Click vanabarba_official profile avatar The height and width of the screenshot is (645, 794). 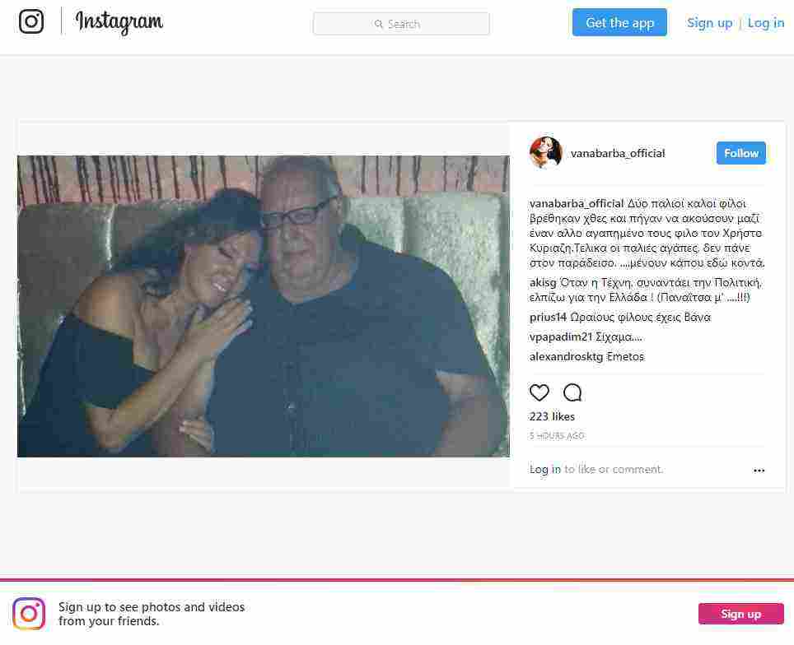point(545,153)
